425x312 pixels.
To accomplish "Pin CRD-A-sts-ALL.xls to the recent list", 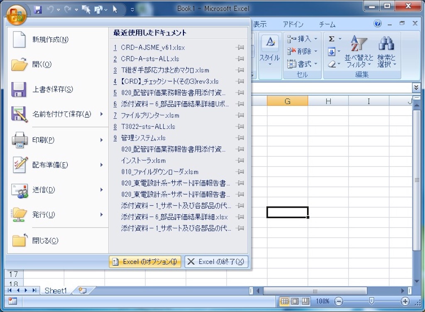I will (x=240, y=59).
